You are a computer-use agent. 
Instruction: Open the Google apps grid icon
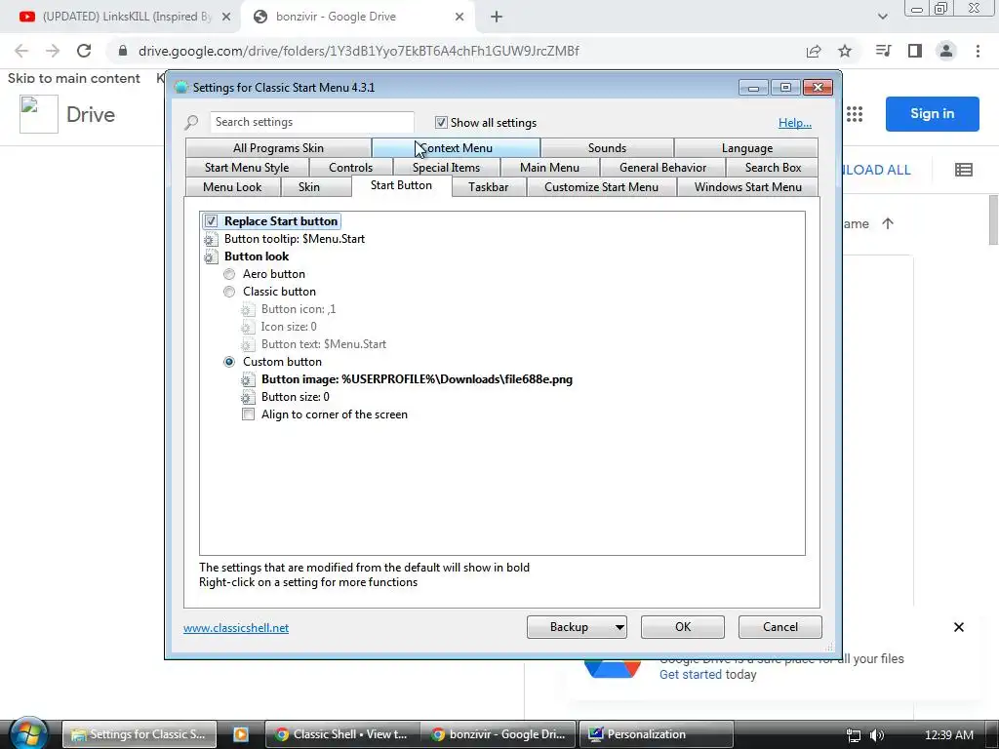click(855, 114)
